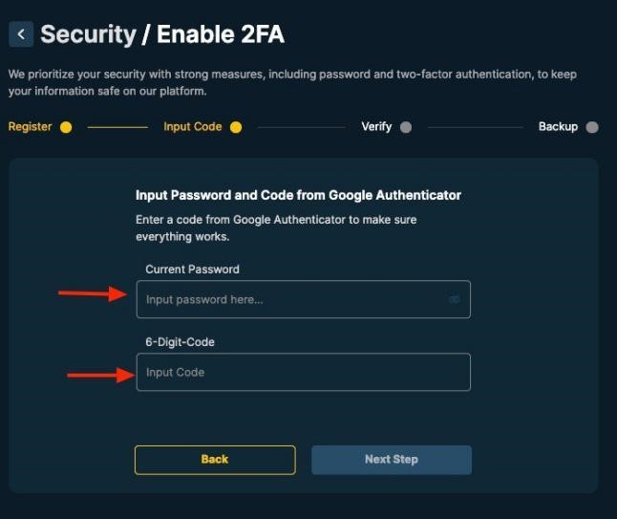Click the Google Authenticator heading text

point(298,195)
